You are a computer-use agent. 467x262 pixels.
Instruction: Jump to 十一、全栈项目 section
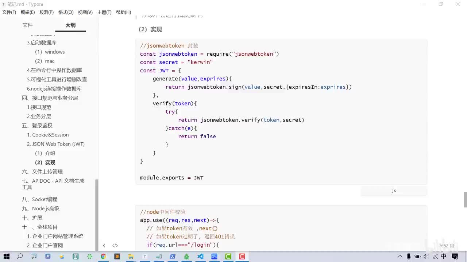[x=40, y=227]
